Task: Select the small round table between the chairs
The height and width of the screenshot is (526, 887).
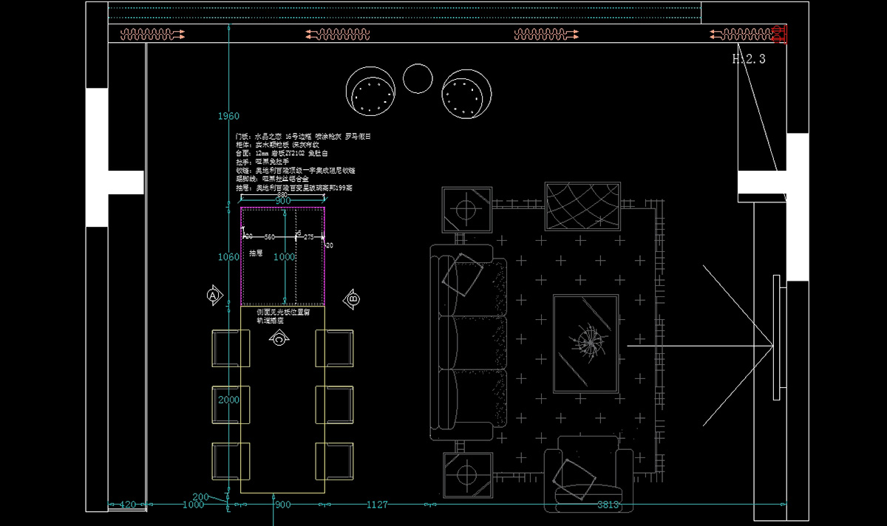Action: 418,78
